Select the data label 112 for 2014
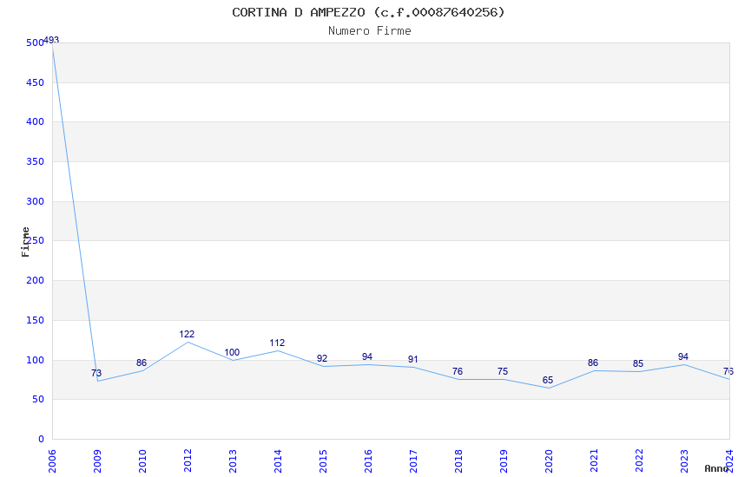Viewport: 738px width, 477px height. point(277,343)
